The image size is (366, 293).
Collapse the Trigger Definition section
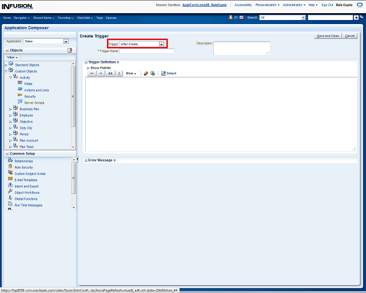(x=86, y=62)
